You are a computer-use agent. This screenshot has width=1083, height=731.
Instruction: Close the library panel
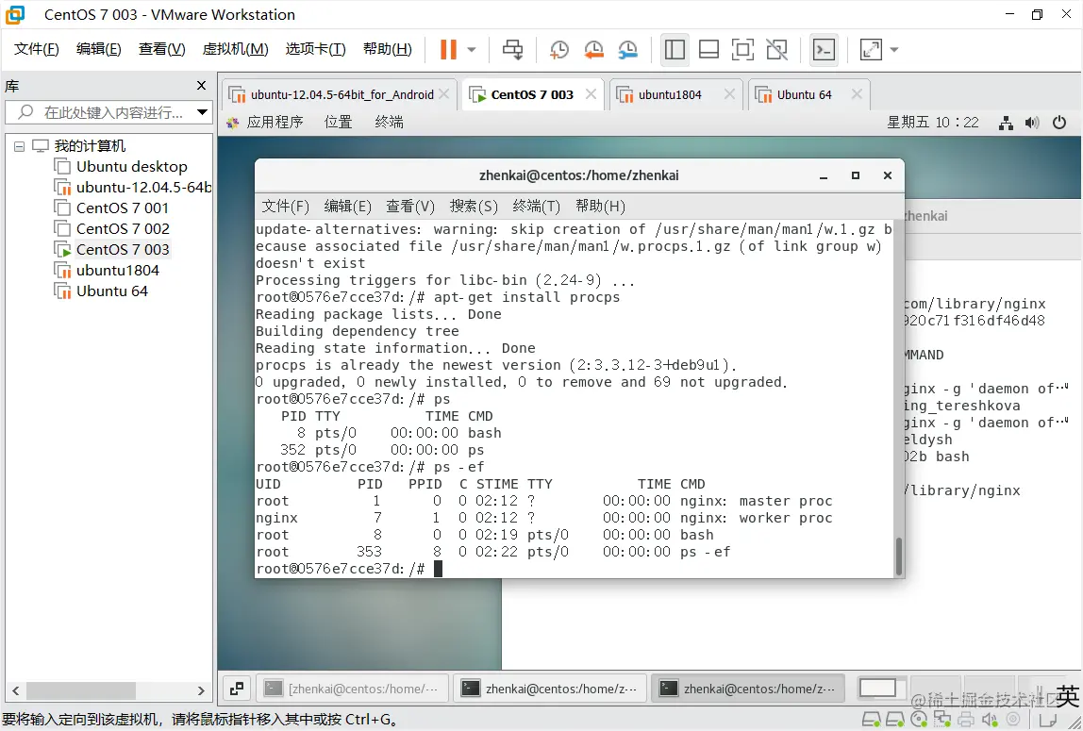click(201, 86)
